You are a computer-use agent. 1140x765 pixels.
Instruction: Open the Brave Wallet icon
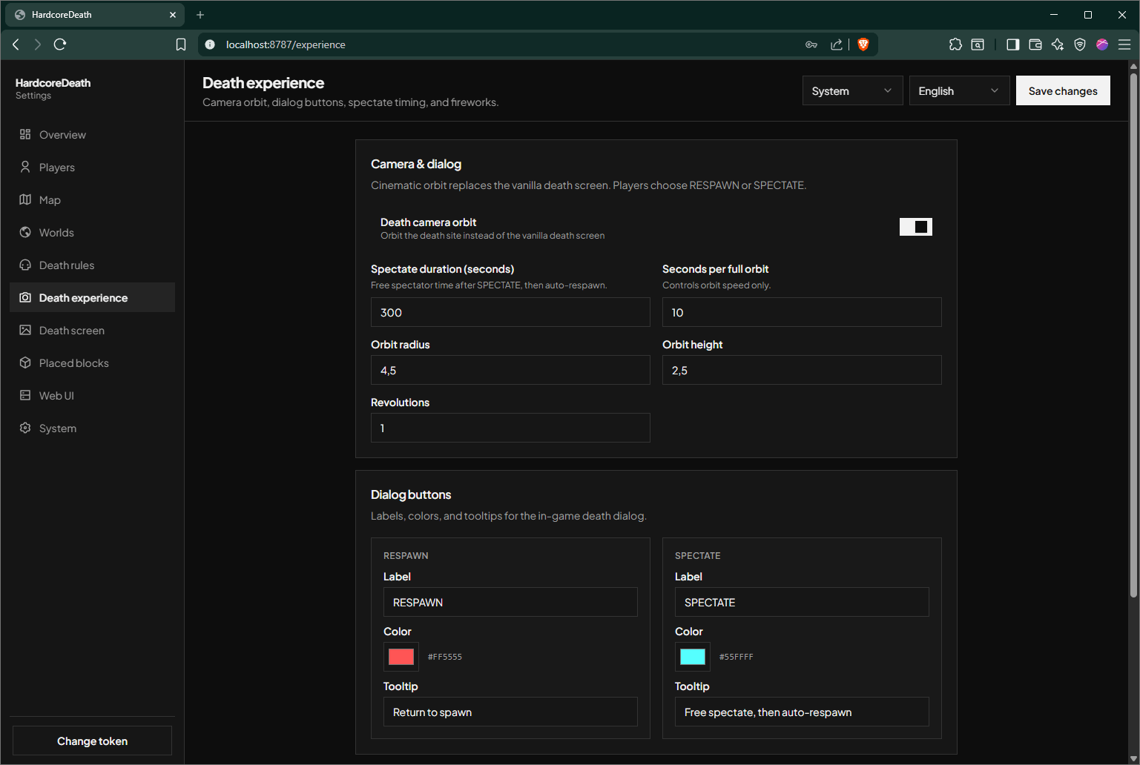1035,44
